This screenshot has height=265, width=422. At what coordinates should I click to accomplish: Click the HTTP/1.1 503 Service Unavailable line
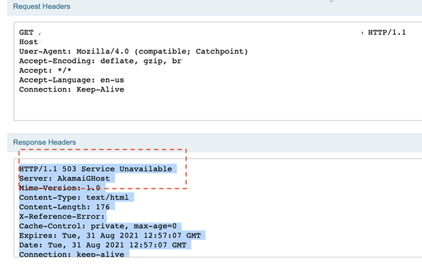pos(95,169)
